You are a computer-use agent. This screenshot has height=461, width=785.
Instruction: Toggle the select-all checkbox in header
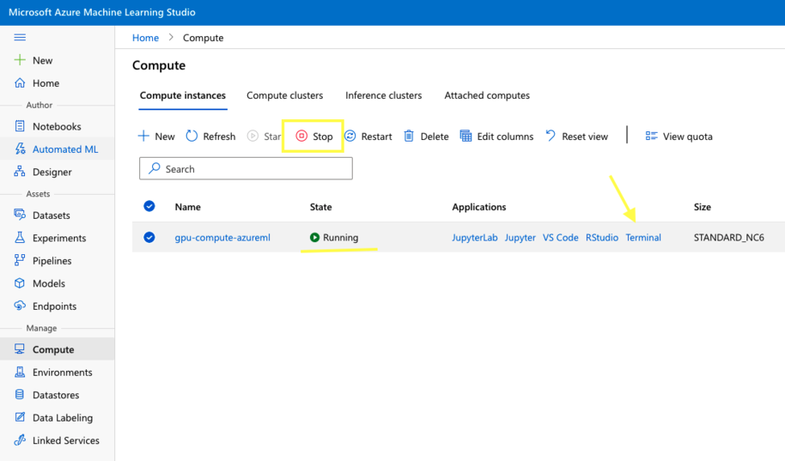tap(149, 207)
